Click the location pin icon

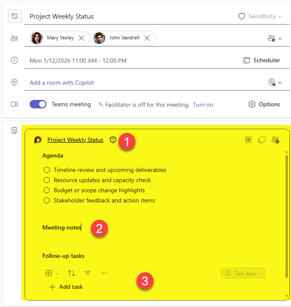(14, 82)
